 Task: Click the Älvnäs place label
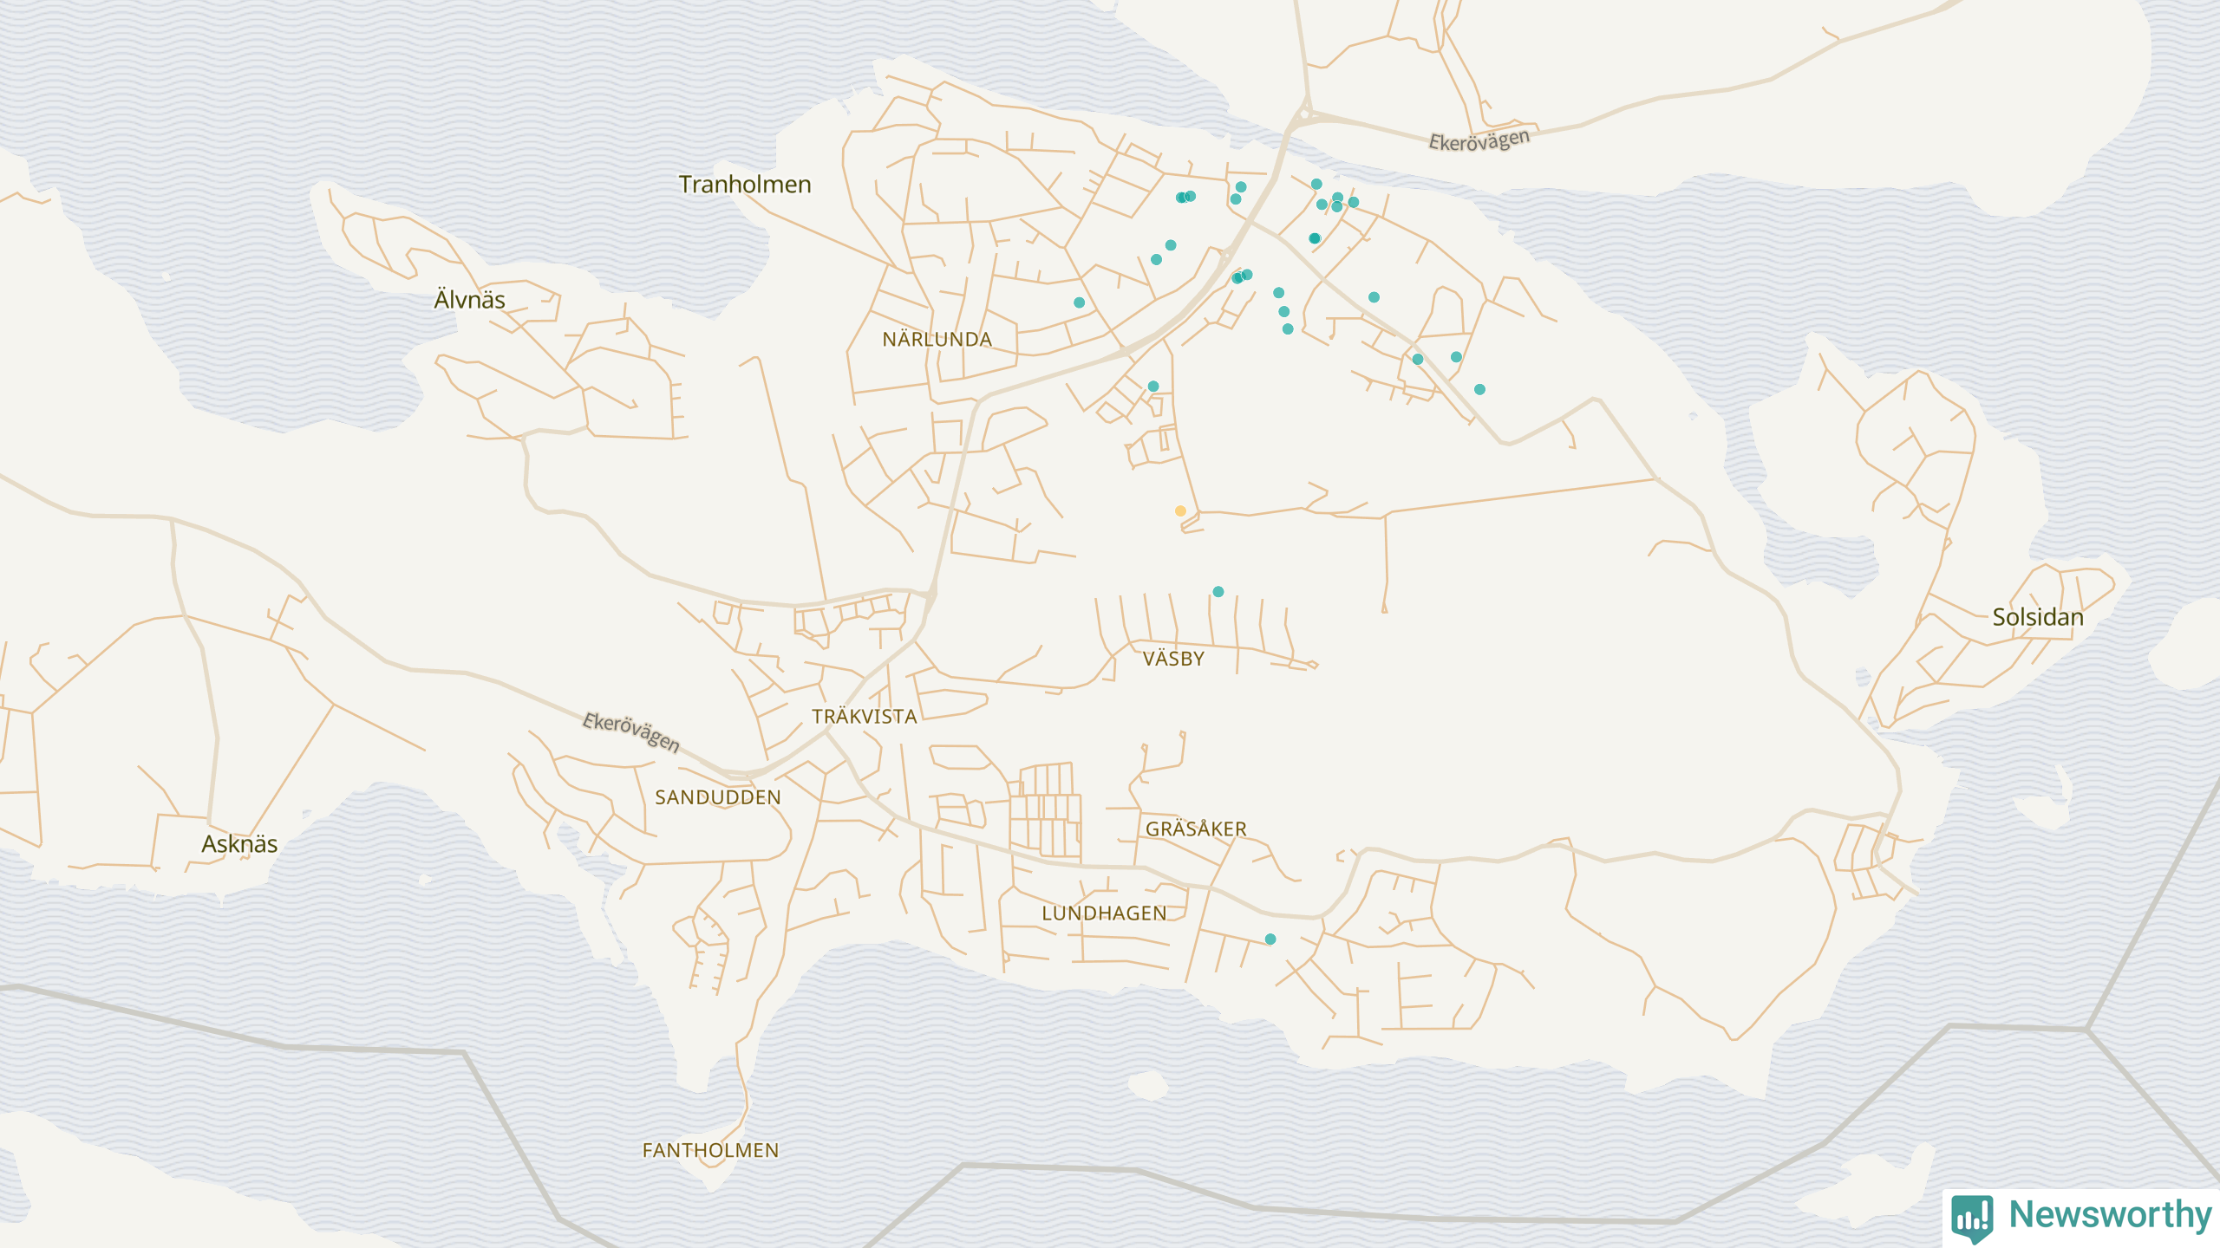tap(469, 300)
